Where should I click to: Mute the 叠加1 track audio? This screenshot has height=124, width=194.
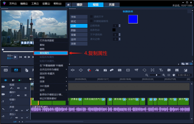(x=18, y=95)
